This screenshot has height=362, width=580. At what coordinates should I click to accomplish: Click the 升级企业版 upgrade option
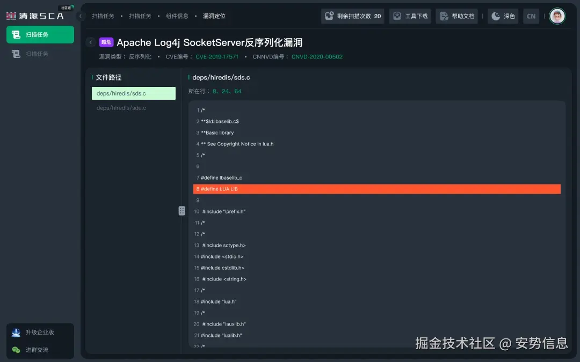pyautogui.click(x=40, y=333)
